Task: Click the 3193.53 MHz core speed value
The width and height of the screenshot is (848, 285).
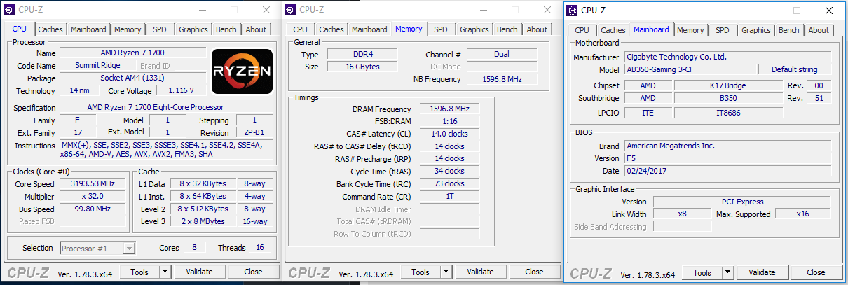Action: pyautogui.click(x=93, y=183)
